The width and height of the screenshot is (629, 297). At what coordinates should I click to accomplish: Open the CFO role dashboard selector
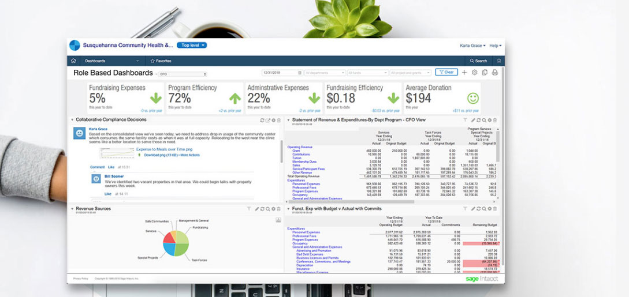183,74
